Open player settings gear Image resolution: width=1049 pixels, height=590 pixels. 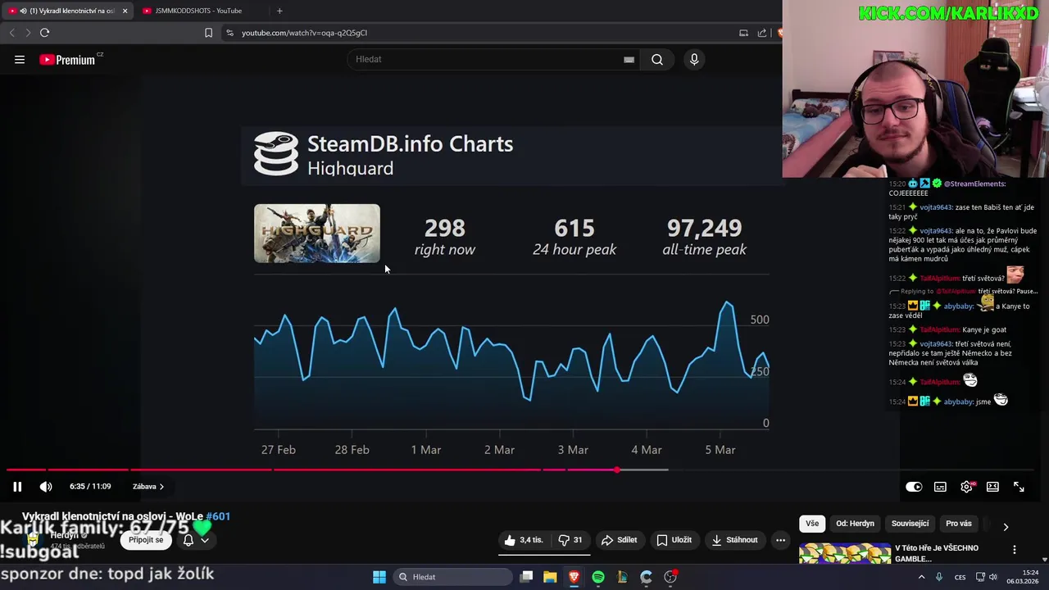[966, 487]
